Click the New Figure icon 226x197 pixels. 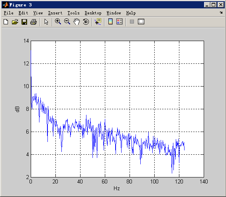(x=6, y=22)
